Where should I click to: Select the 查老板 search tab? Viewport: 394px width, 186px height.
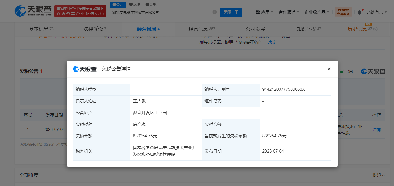coord(134,5)
